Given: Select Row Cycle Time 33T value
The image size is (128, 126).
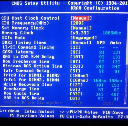Looking at the screenshot, I should coord(76,94).
